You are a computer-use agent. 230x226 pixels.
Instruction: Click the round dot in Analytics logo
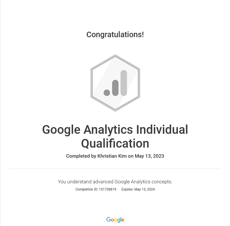pyautogui.click(x=107, y=93)
